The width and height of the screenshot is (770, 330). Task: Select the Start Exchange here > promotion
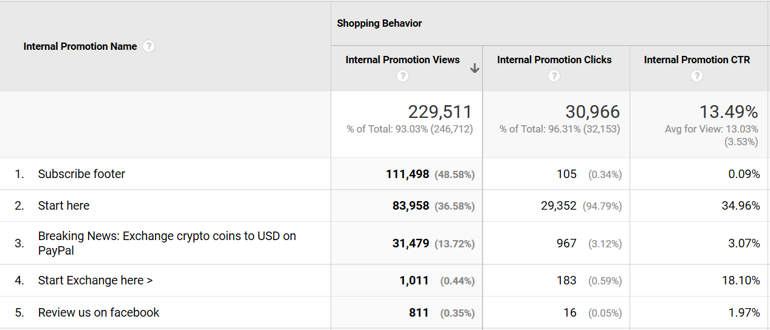pos(95,280)
